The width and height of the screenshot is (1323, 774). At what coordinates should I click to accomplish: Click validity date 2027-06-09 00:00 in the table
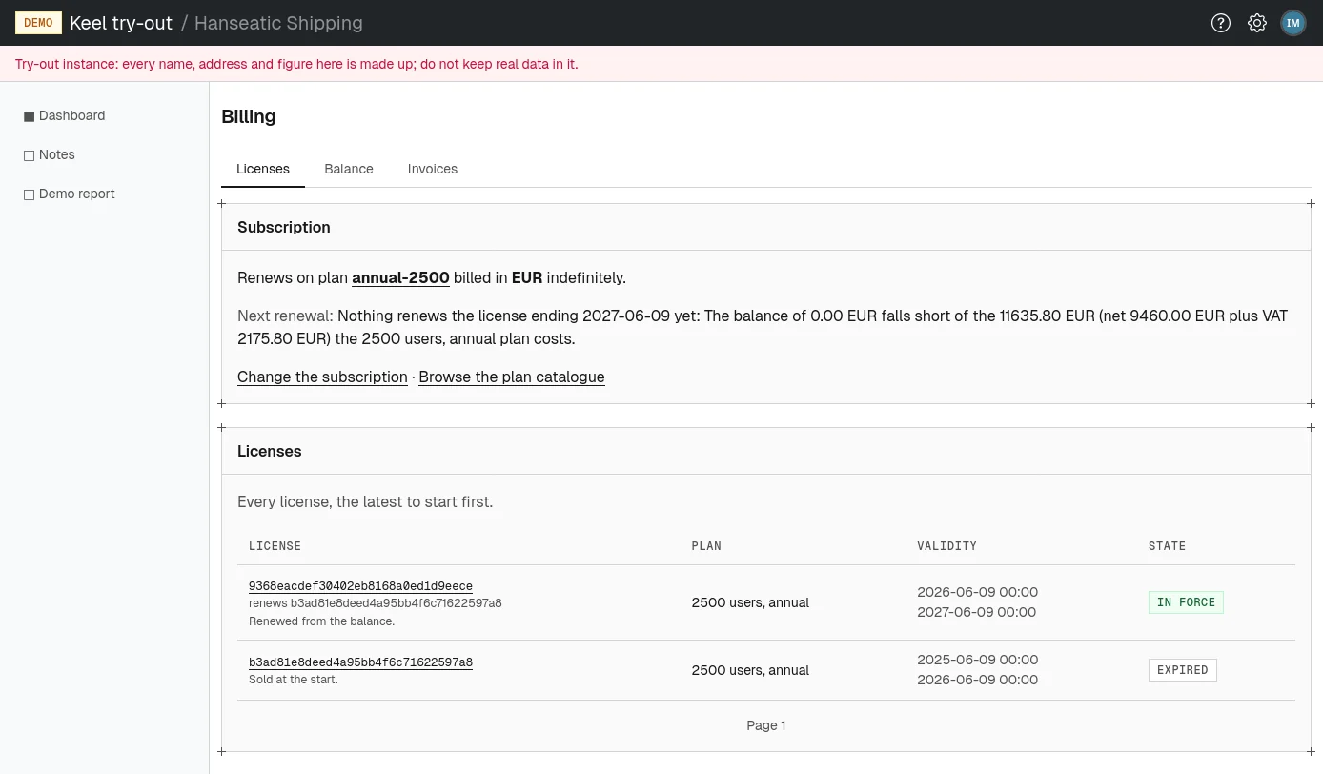coord(976,612)
